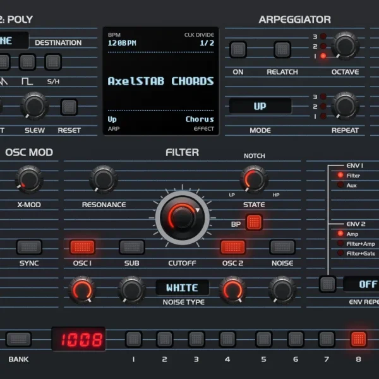Select the square wave LFO shape button
Viewport: 379px width, 379px height.
coord(27,62)
